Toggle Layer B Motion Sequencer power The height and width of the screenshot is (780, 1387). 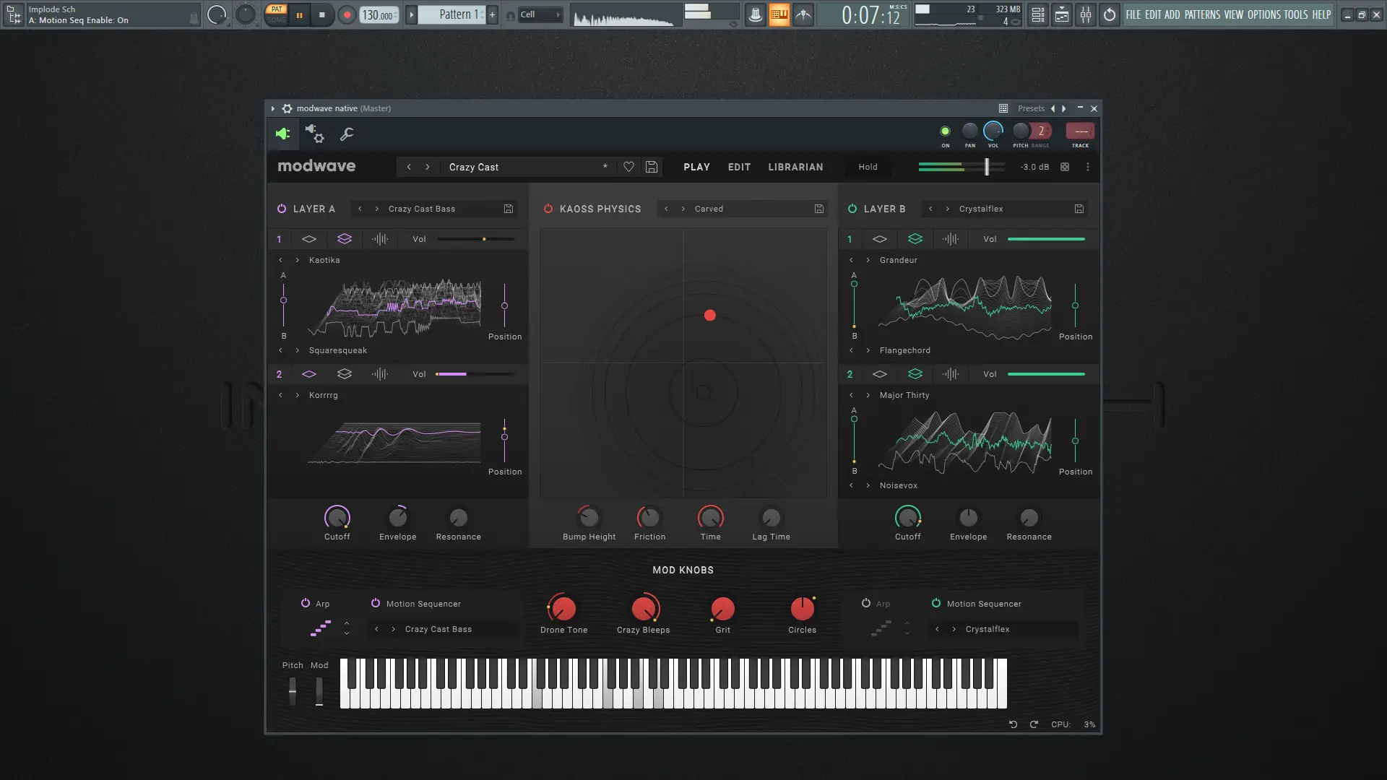936,603
